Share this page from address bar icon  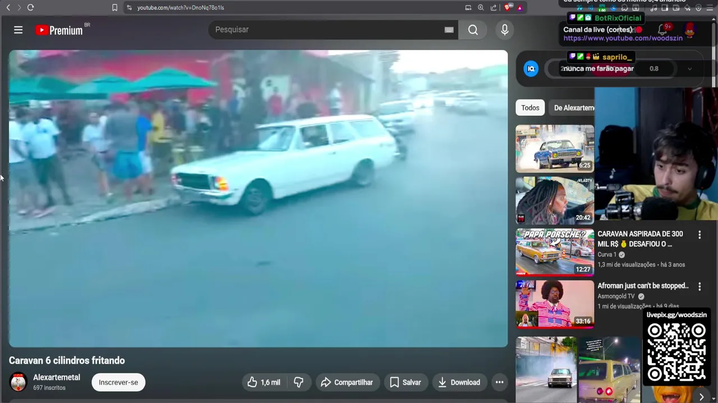coord(494,7)
